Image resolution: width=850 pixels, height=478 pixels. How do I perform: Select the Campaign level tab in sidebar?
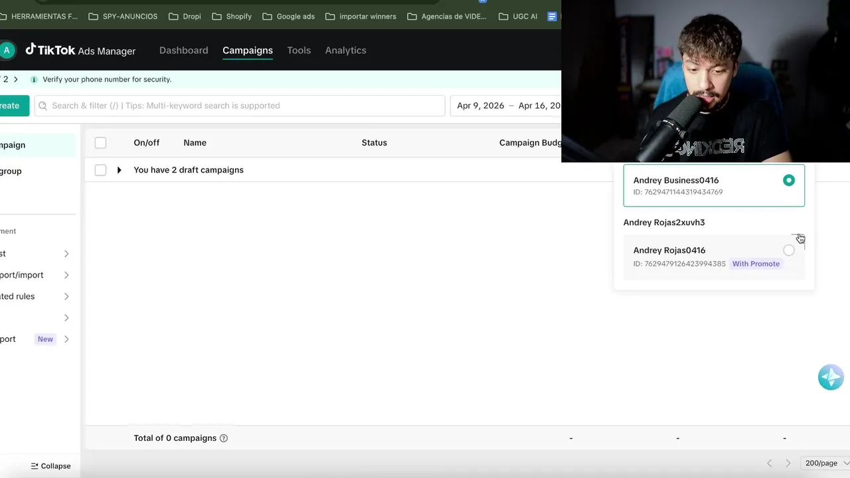(38, 145)
